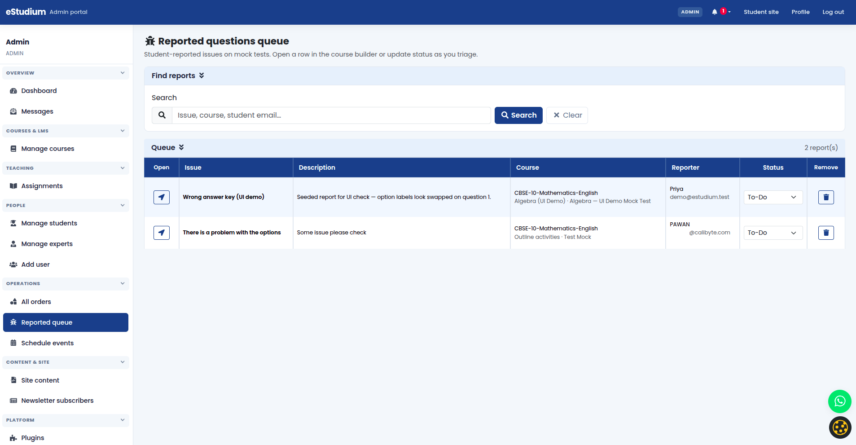Click the Manage courses book icon
Viewport: 856px width, 445px height.
coord(13,149)
